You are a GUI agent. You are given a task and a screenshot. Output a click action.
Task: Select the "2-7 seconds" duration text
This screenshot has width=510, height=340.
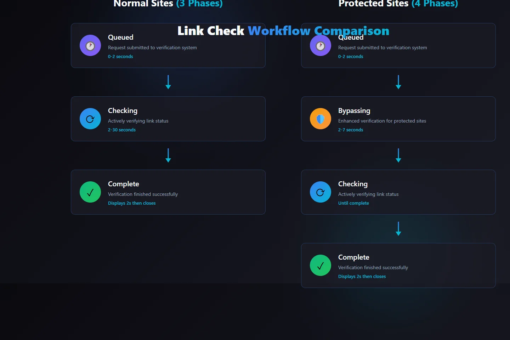coord(350,130)
